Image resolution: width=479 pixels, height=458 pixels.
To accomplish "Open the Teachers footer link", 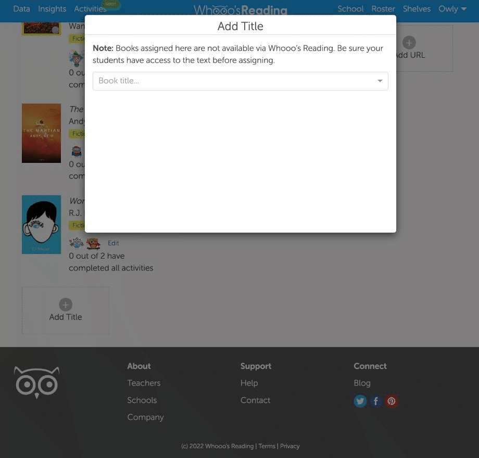I will (x=144, y=383).
